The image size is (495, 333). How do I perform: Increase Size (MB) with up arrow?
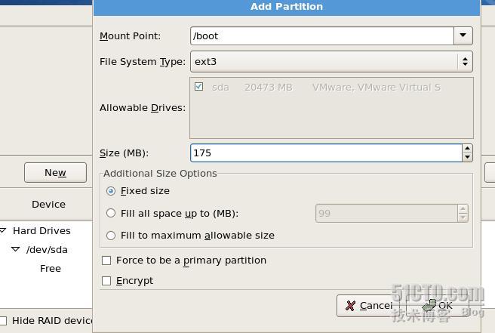pos(468,149)
